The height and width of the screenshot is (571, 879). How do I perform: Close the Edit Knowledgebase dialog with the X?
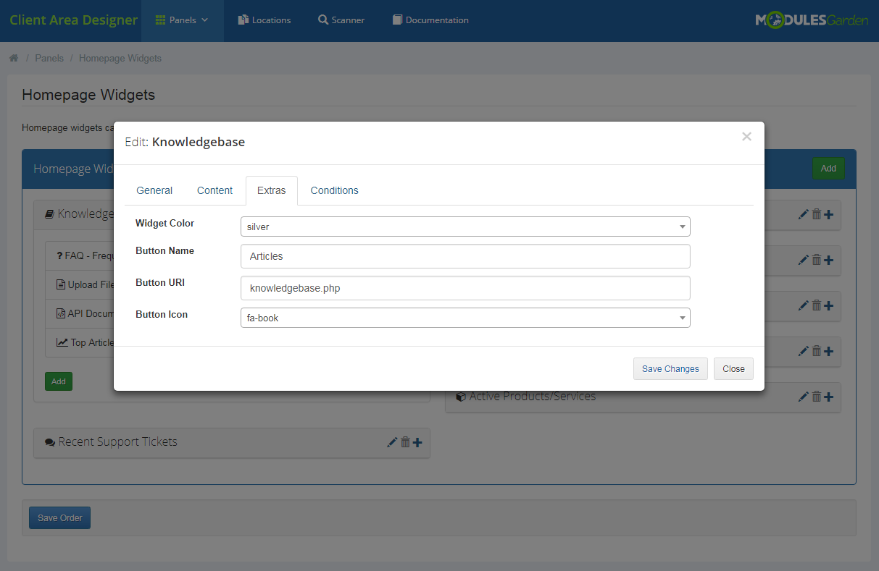click(746, 137)
